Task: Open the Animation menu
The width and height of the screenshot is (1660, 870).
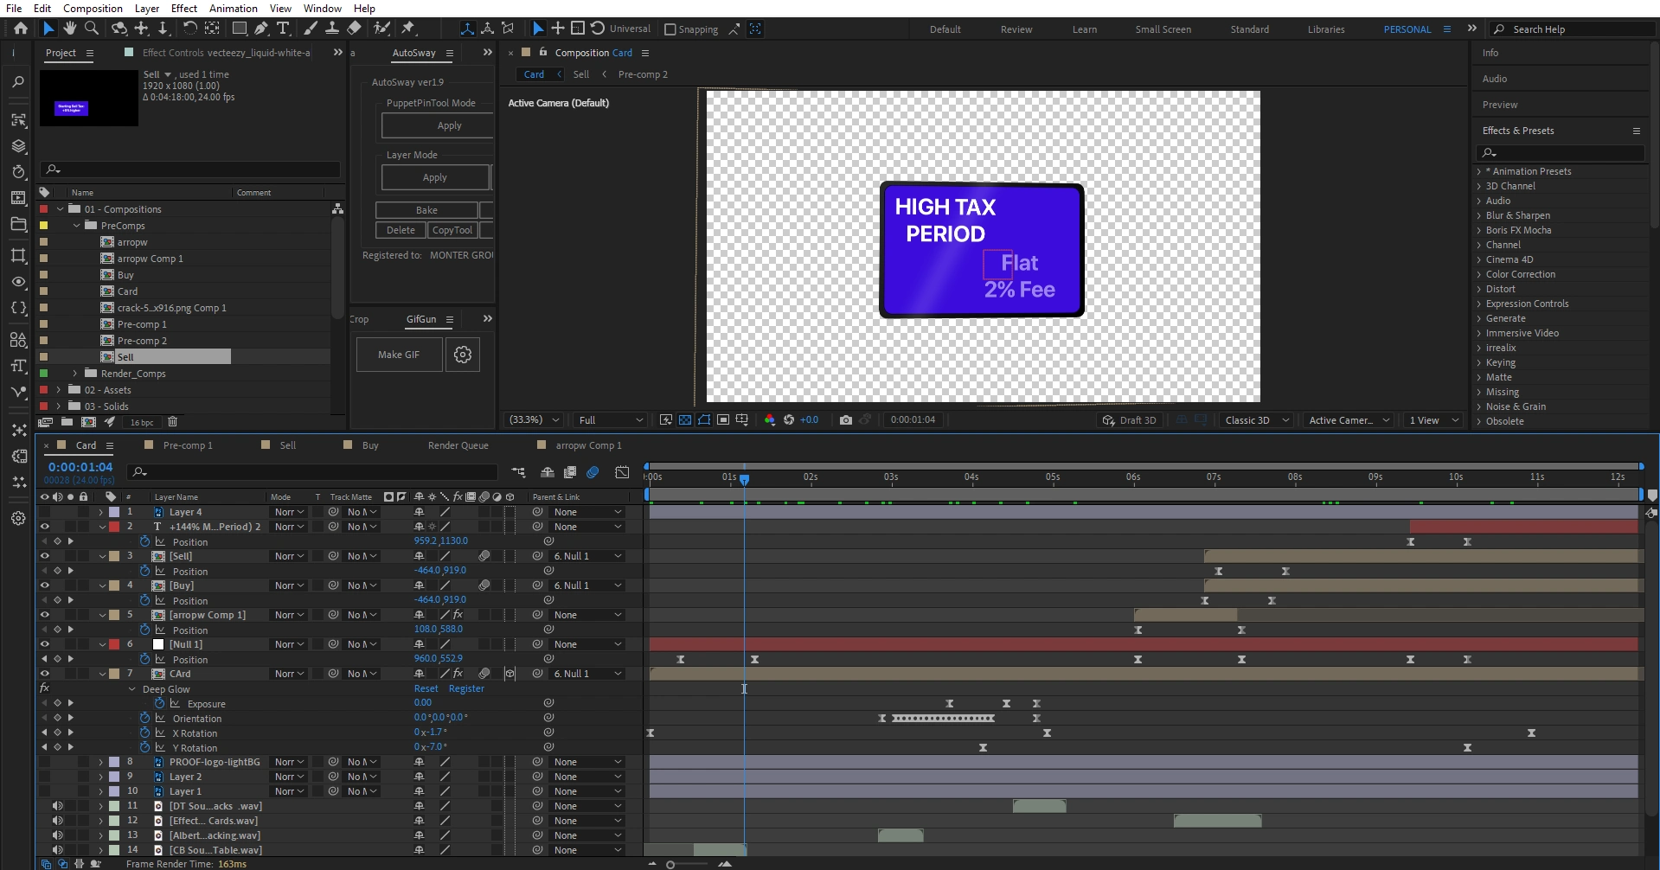Action: coord(234,9)
